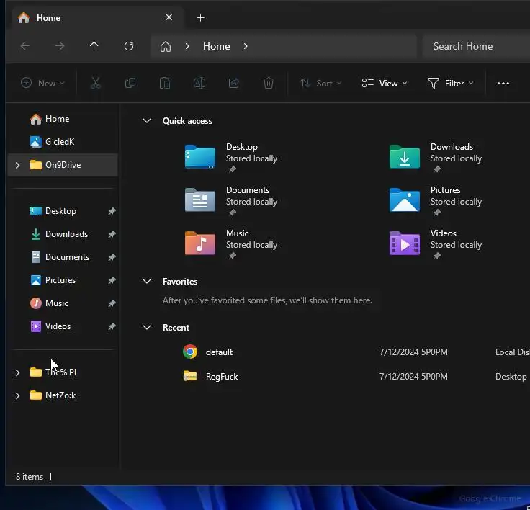Click the home icon in address bar

[166, 46]
